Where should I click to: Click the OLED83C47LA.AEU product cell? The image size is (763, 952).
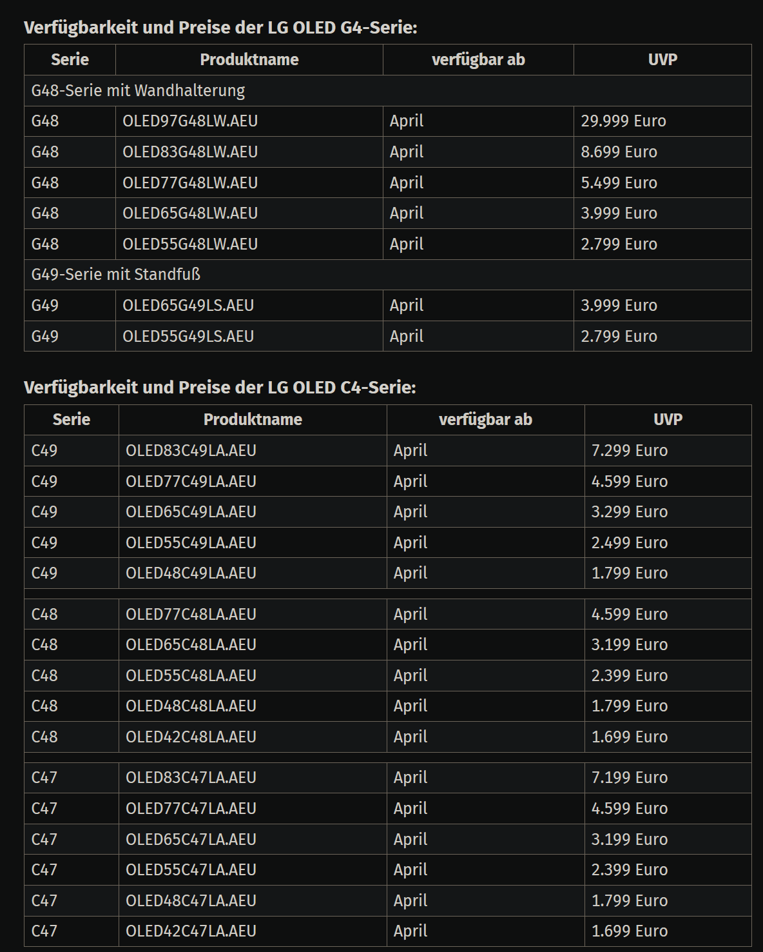coord(253,778)
